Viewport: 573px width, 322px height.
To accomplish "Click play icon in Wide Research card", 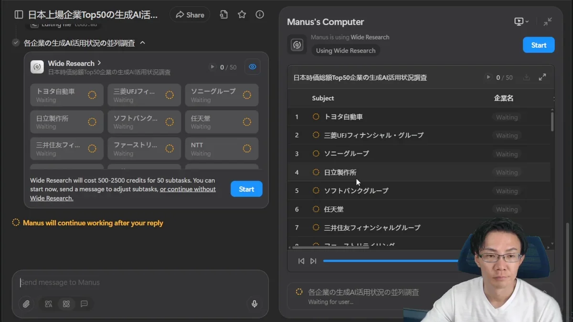I will pos(212,67).
